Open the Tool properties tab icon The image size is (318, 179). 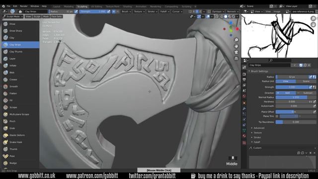pyautogui.click(x=244, y=67)
